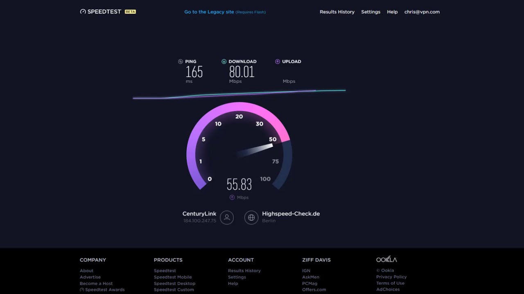Open the Speedtest Custom link
The image size is (524, 294).
coord(174,290)
